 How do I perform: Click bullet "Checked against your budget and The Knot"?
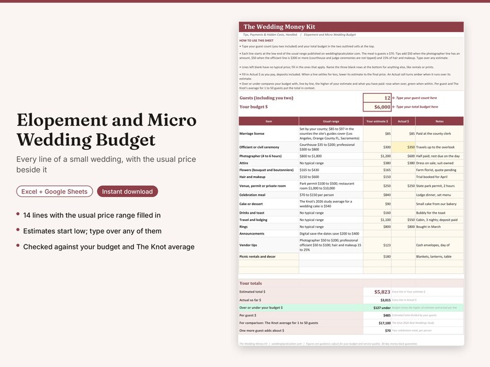tap(109, 247)
